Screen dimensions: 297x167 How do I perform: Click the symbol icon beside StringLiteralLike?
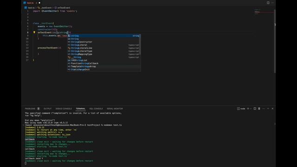[x=69, y=48]
